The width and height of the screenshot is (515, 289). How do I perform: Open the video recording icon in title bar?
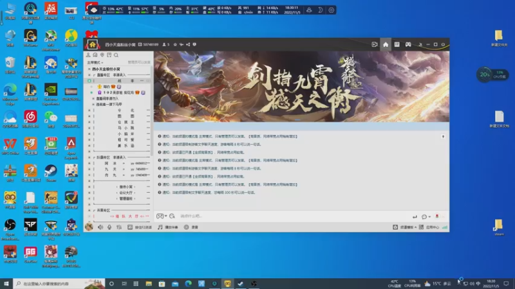[x=375, y=44]
